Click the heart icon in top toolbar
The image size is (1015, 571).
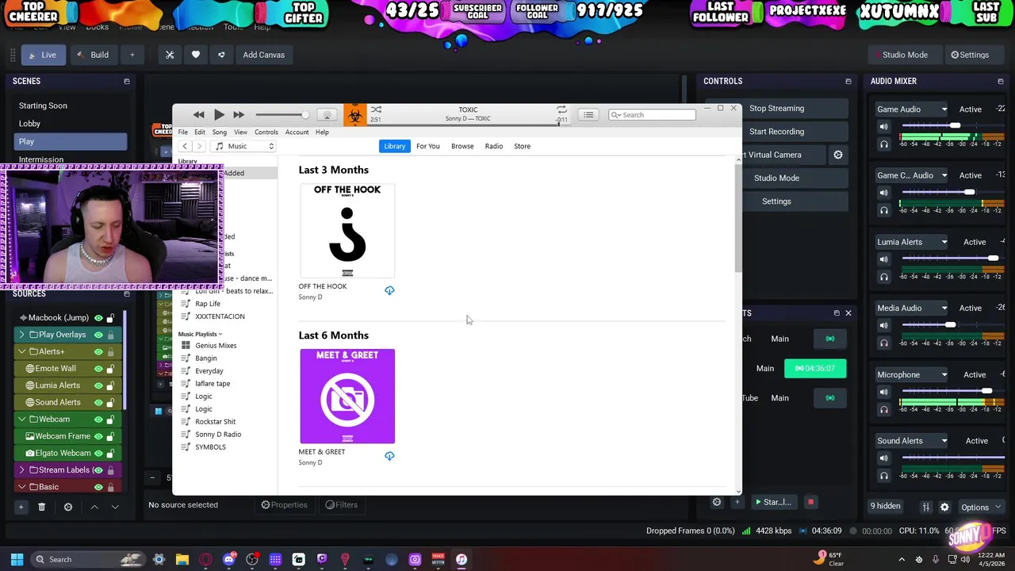(196, 55)
